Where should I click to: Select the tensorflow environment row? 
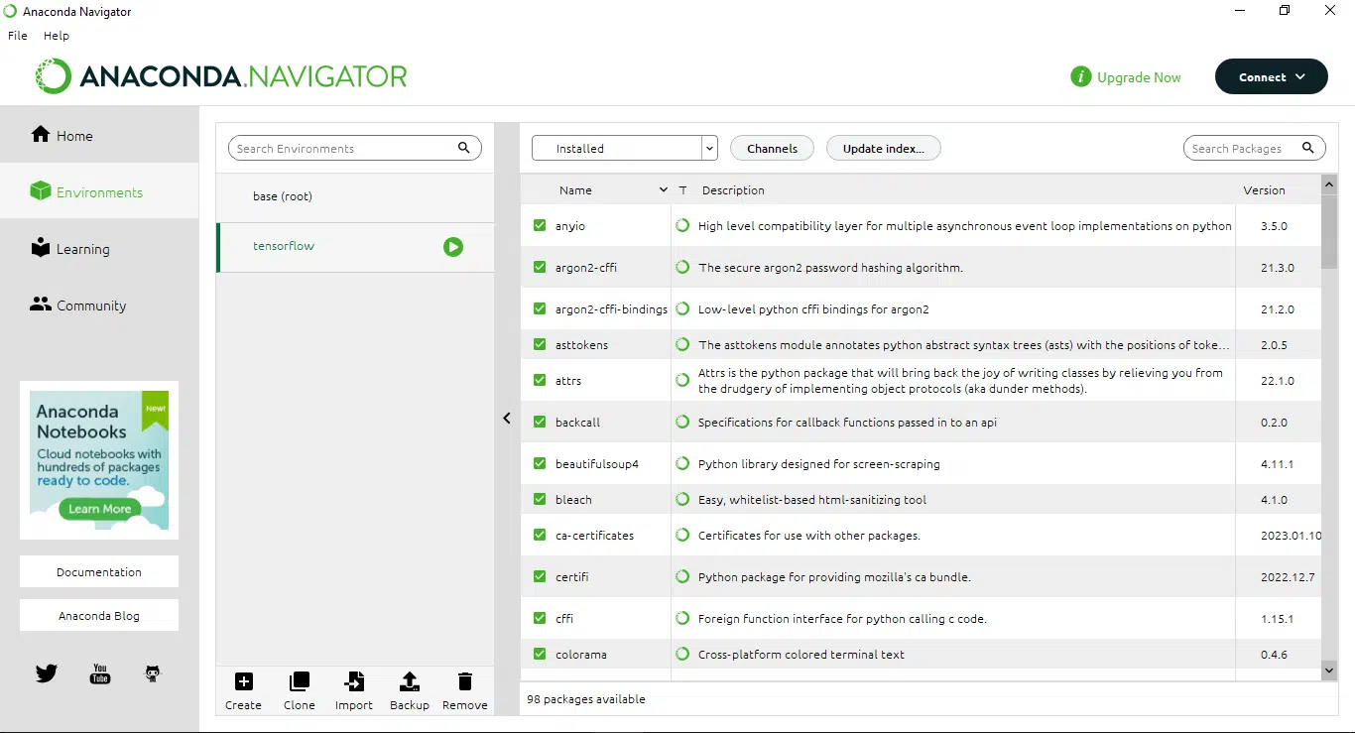355,247
